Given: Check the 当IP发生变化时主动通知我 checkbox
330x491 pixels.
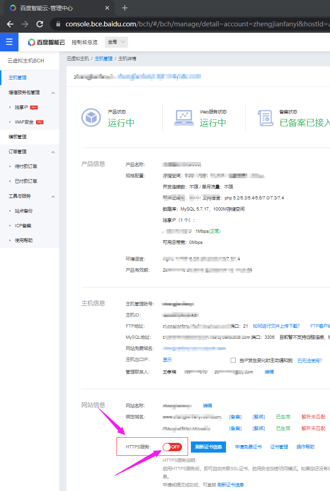Looking at the screenshot, I should coord(233,360).
